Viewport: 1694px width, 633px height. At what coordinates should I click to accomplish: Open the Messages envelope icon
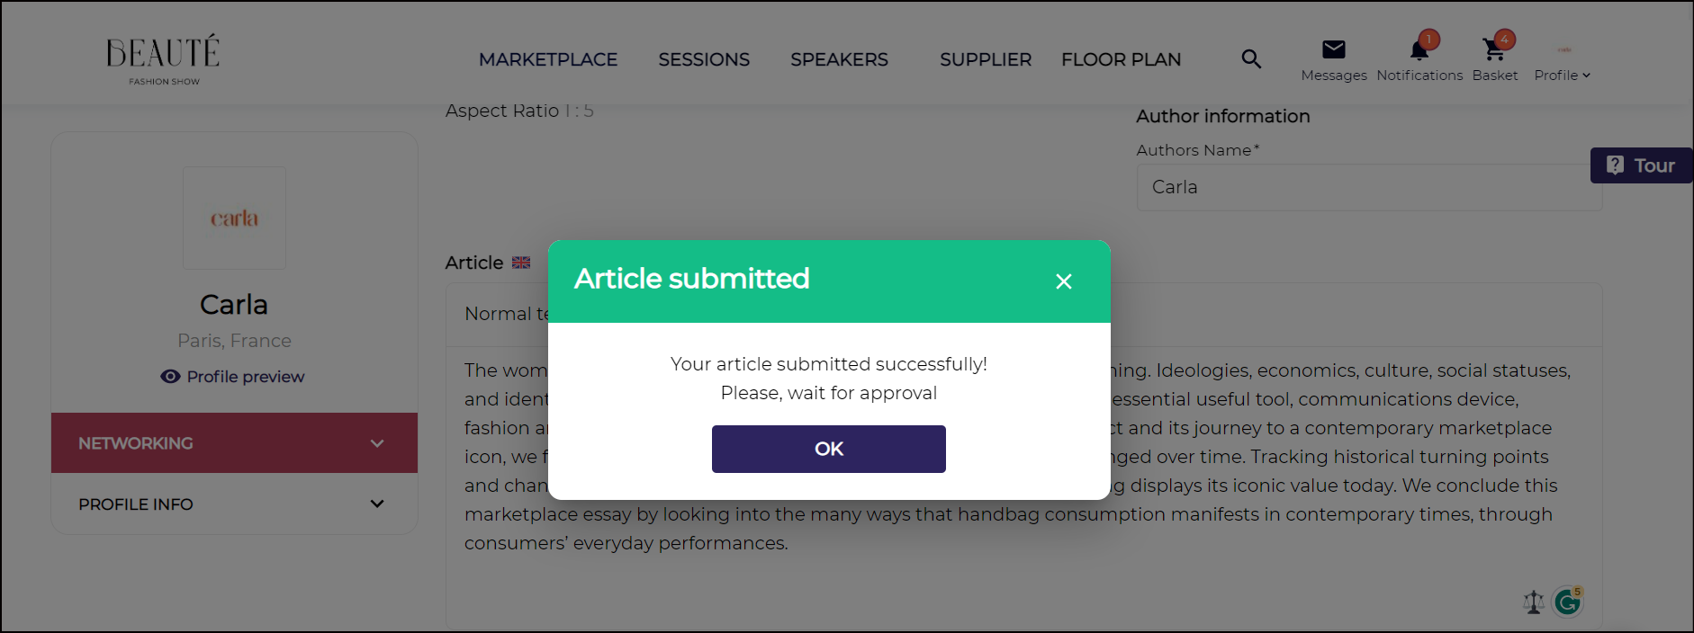click(1333, 50)
